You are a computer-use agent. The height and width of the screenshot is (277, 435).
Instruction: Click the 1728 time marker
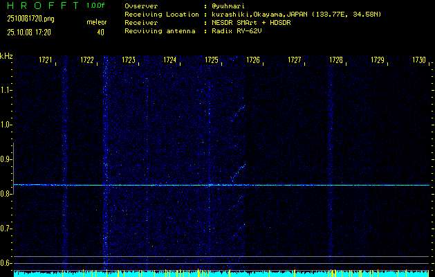[336, 60]
